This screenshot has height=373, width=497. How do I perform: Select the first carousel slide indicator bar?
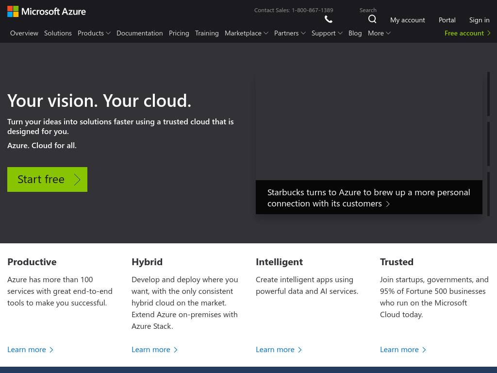pos(488,94)
